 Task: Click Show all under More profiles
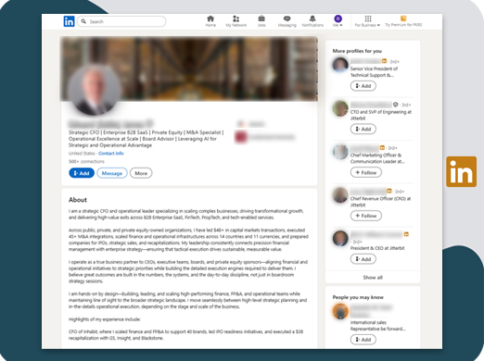coord(373,278)
